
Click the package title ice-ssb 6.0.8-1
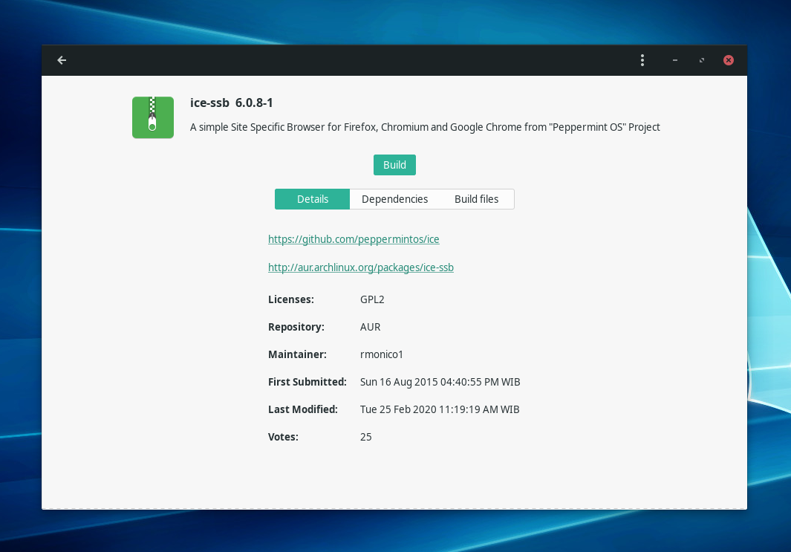click(232, 103)
